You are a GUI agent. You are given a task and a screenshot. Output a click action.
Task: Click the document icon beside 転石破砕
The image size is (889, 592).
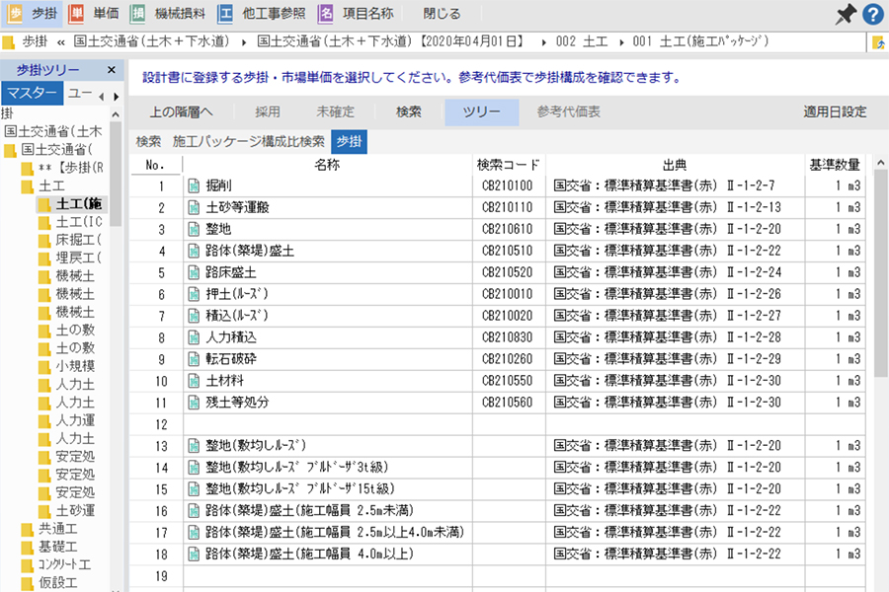194,359
